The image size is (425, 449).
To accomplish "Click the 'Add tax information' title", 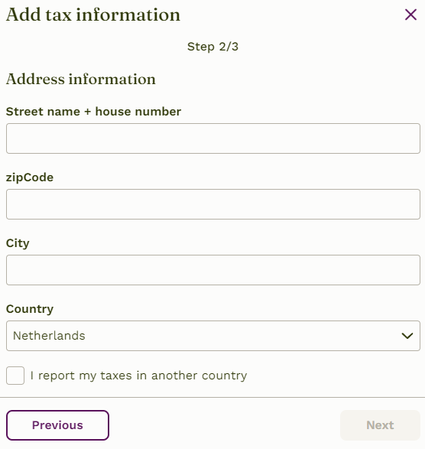I will [93, 15].
